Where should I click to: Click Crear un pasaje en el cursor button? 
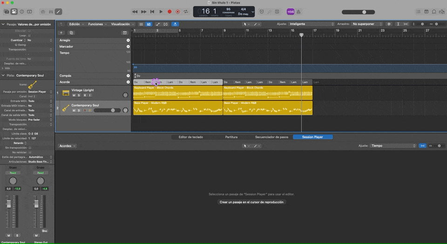click(x=251, y=202)
